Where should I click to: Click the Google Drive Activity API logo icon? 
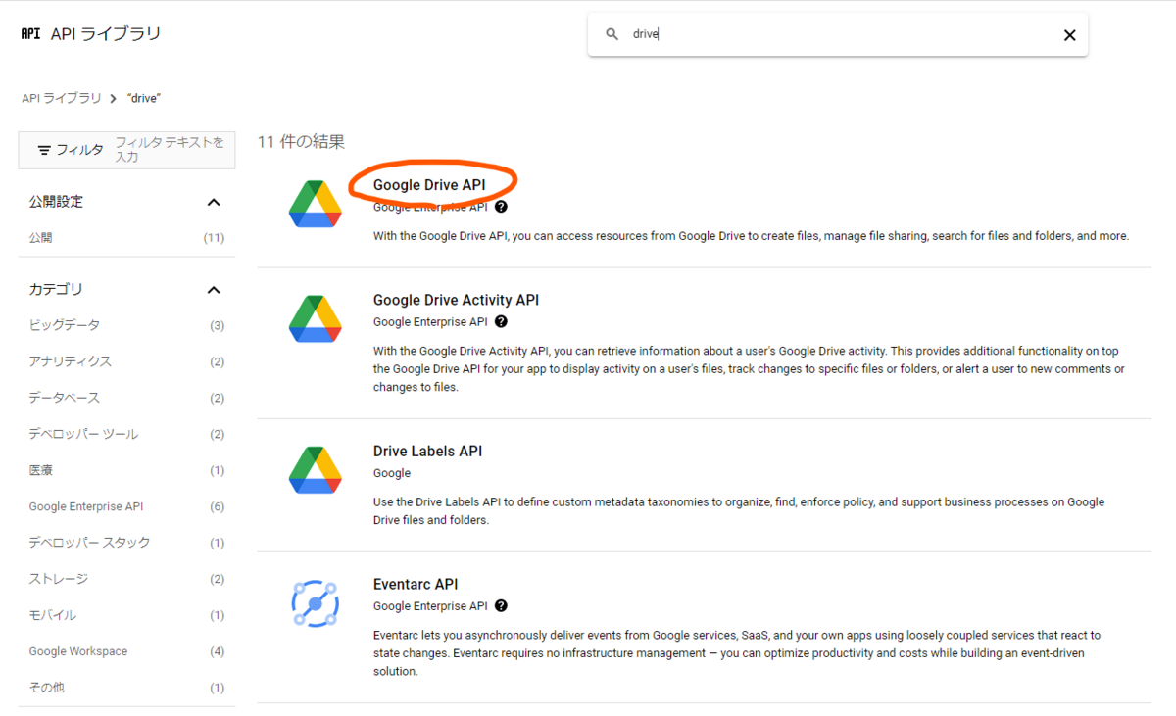(x=316, y=318)
